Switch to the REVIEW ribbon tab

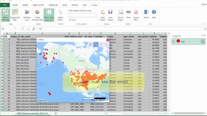[x=75, y=5]
